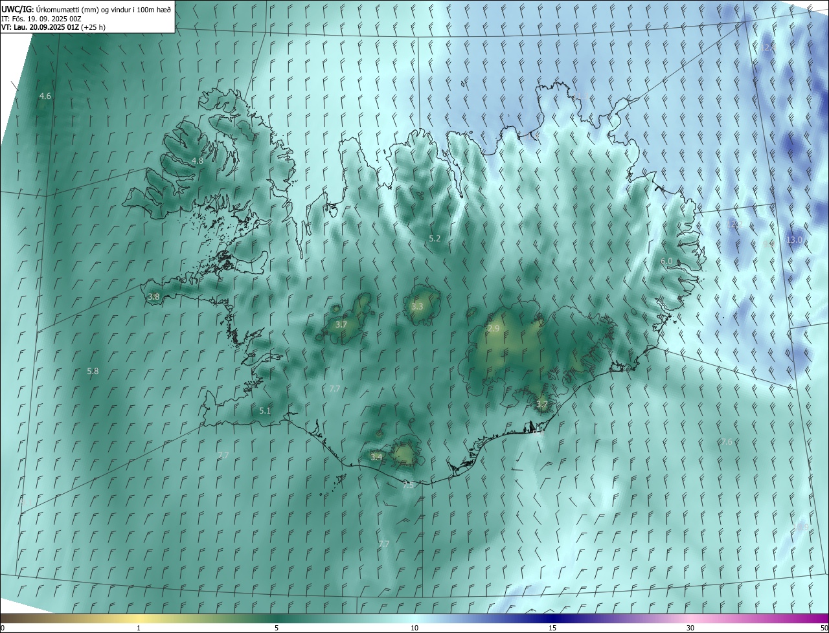This screenshot has height=633, width=829.
Task: Click the 4.8 value over the Westfjords
Action: pyautogui.click(x=198, y=161)
